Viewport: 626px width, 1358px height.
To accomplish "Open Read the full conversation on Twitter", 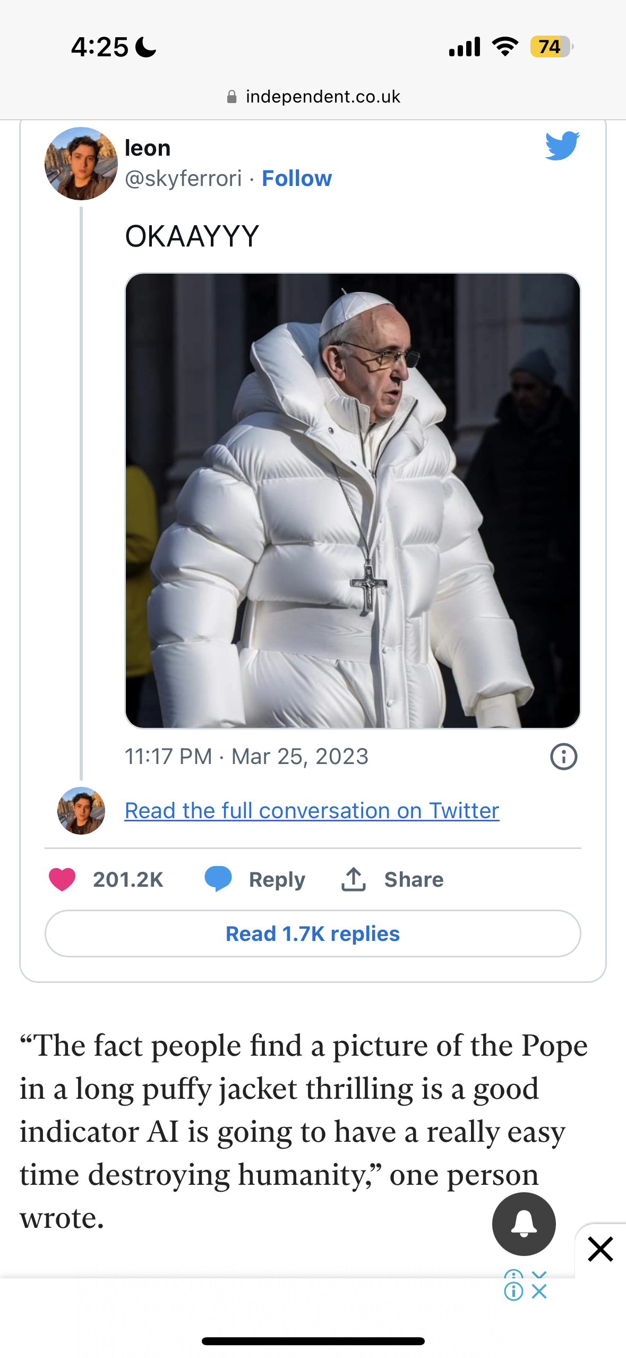I will pos(312,811).
